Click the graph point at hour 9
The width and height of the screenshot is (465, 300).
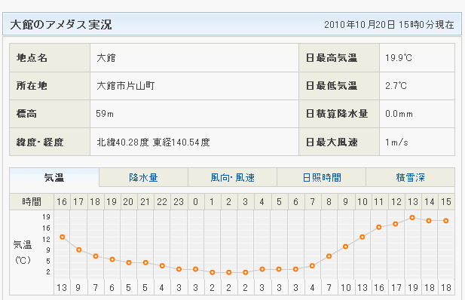pyautogui.click(x=345, y=246)
